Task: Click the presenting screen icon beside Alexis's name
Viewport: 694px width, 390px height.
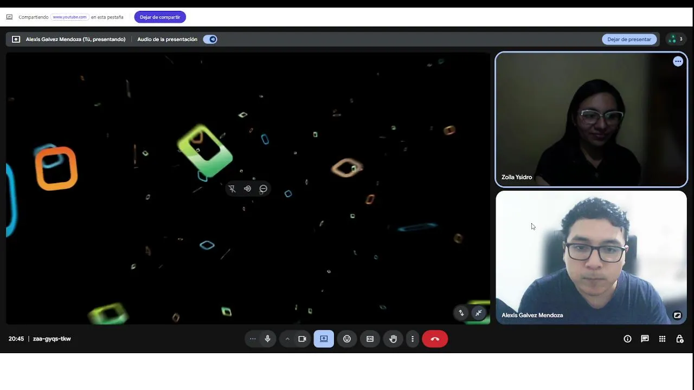Action: (x=16, y=39)
